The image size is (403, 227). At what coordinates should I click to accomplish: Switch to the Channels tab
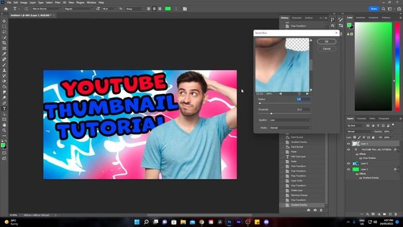pos(361,119)
